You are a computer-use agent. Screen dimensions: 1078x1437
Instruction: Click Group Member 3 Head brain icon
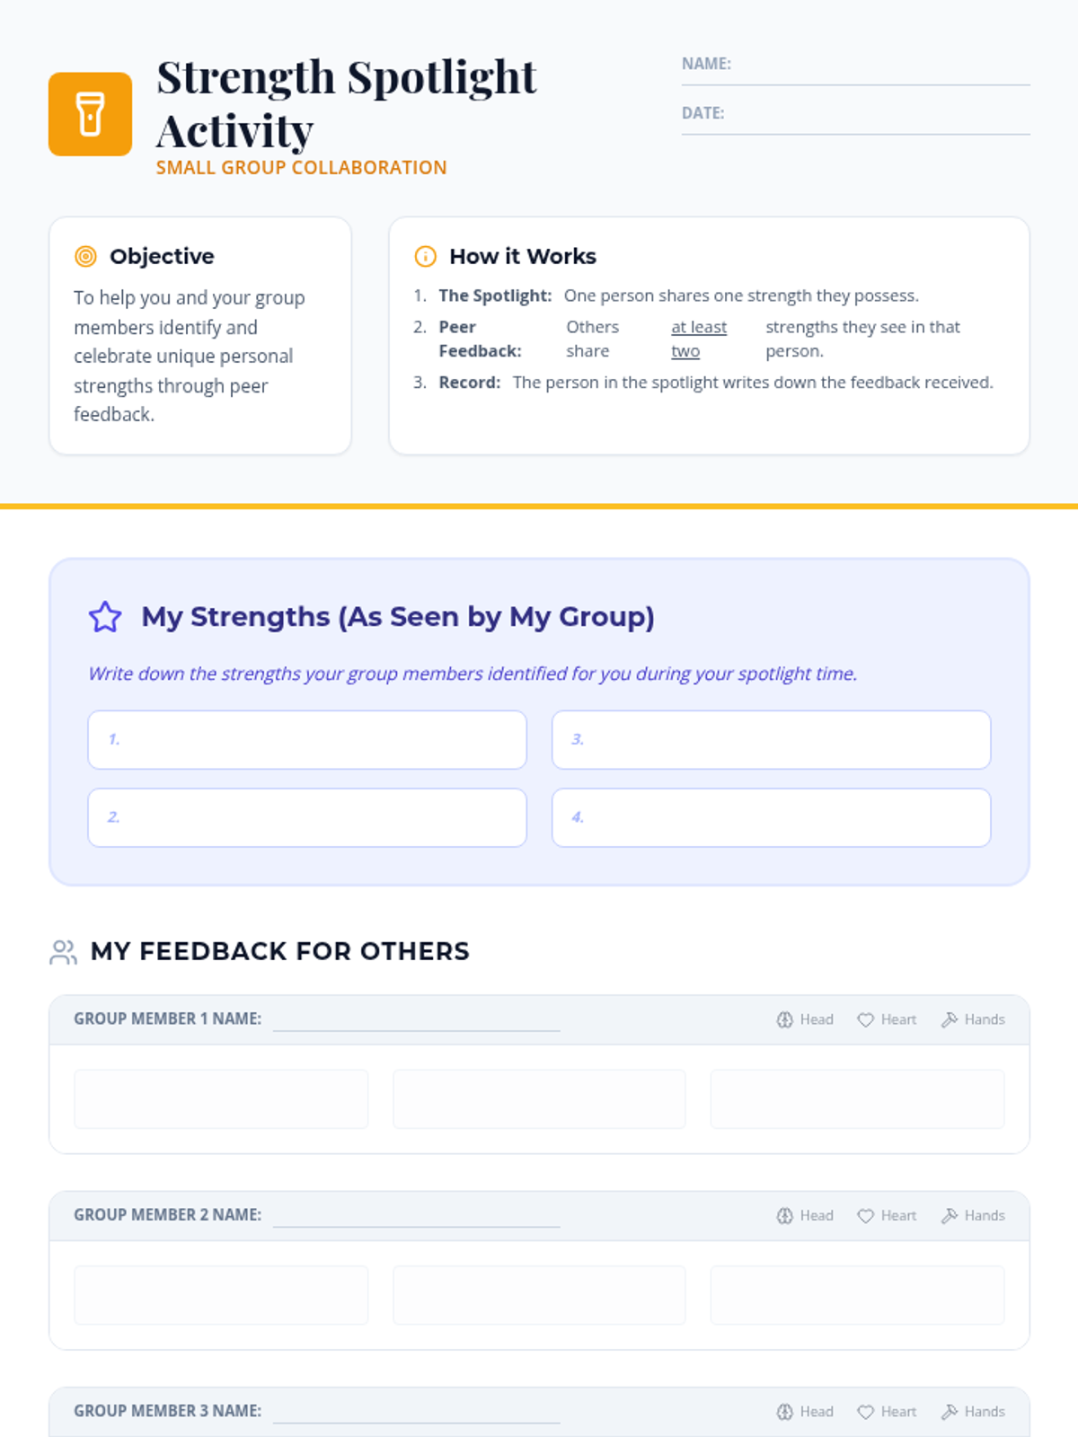point(784,1412)
